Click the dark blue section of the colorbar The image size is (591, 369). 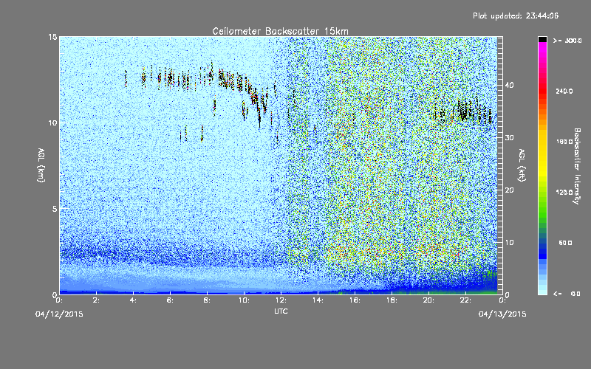click(x=542, y=250)
